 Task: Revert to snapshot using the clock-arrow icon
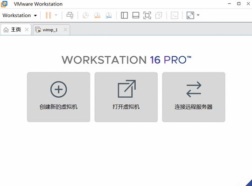(x=97, y=15)
